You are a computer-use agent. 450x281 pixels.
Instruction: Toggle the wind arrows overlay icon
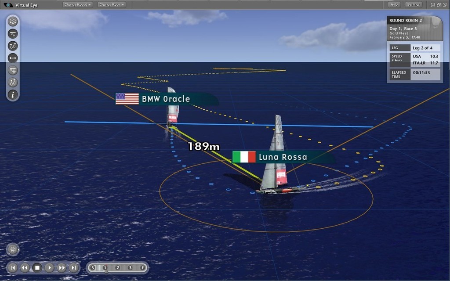(12, 21)
